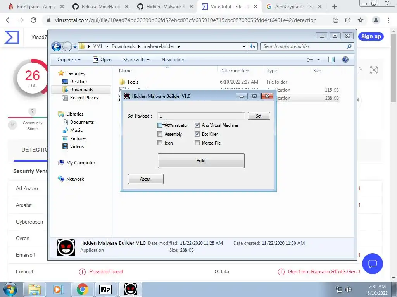Screen dimensions: 397x297
Task: Switch to the Release MineHack tab
Action: pyautogui.click(x=100, y=7)
